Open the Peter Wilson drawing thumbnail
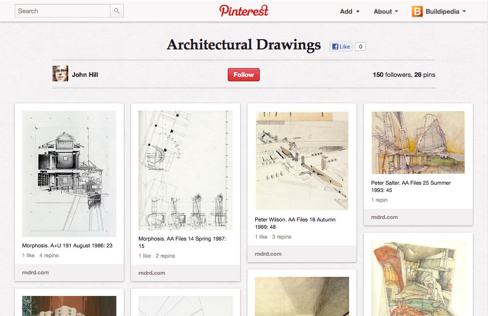 [301, 161]
